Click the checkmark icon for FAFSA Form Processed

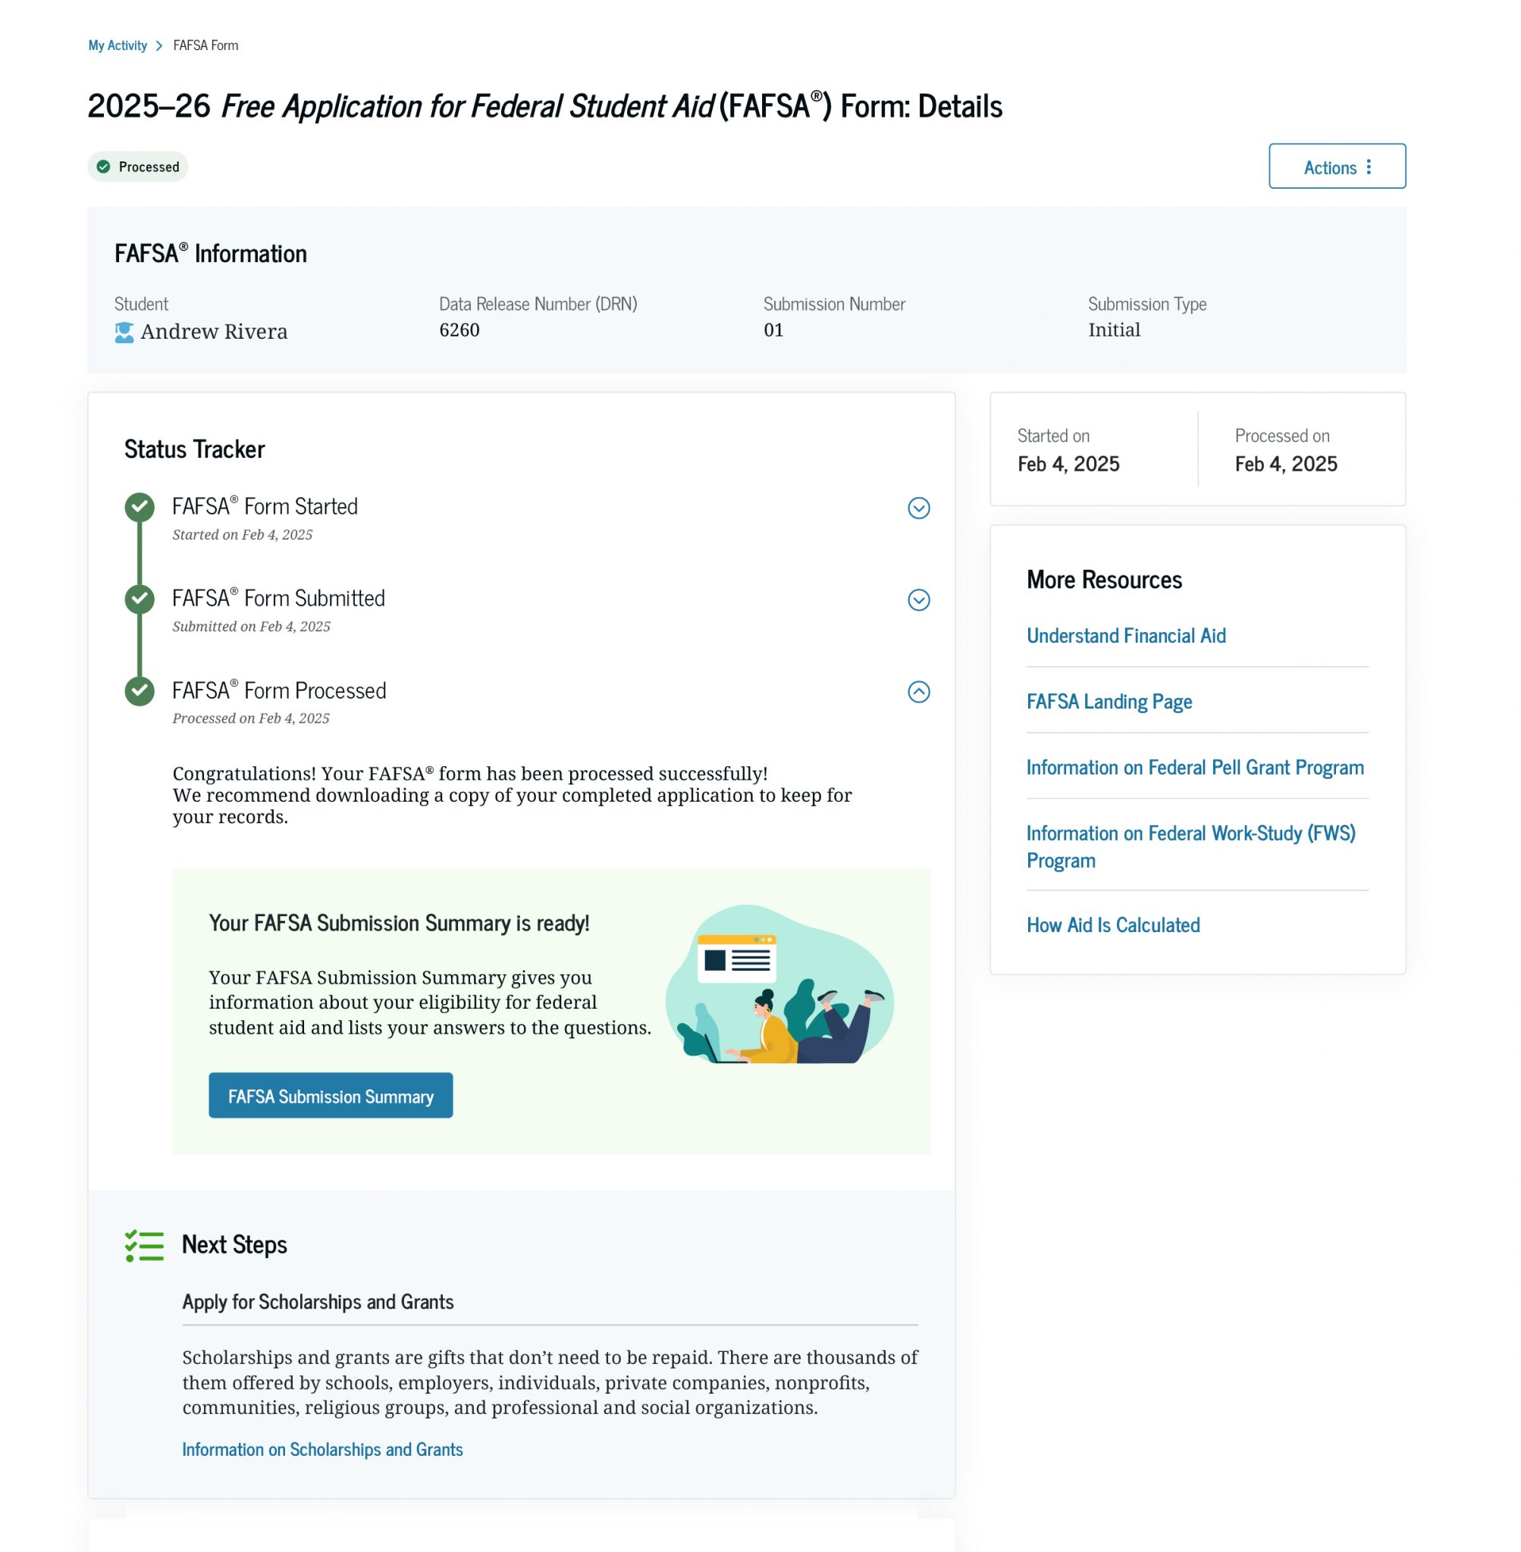pyautogui.click(x=140, y=690)
